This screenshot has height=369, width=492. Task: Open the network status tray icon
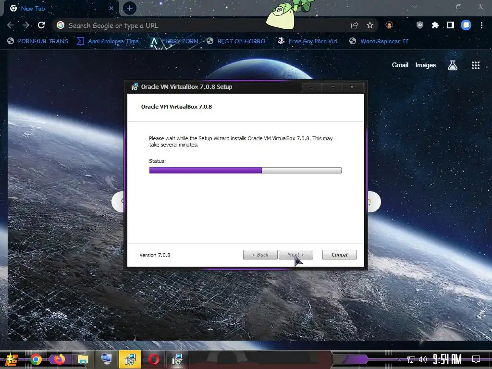click(411, 359)
